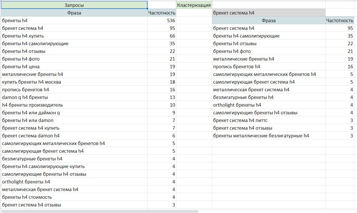Select the frequency value 66
This screenshot has width=357, height=213.
point(162,36)
